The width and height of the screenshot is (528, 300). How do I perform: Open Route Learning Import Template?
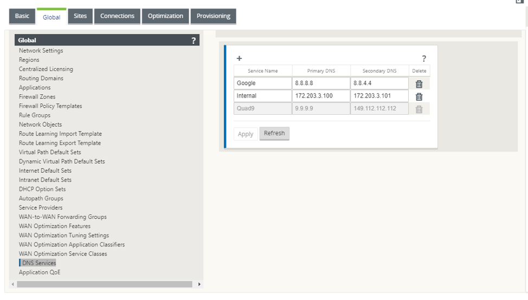[x=60, y=134]
